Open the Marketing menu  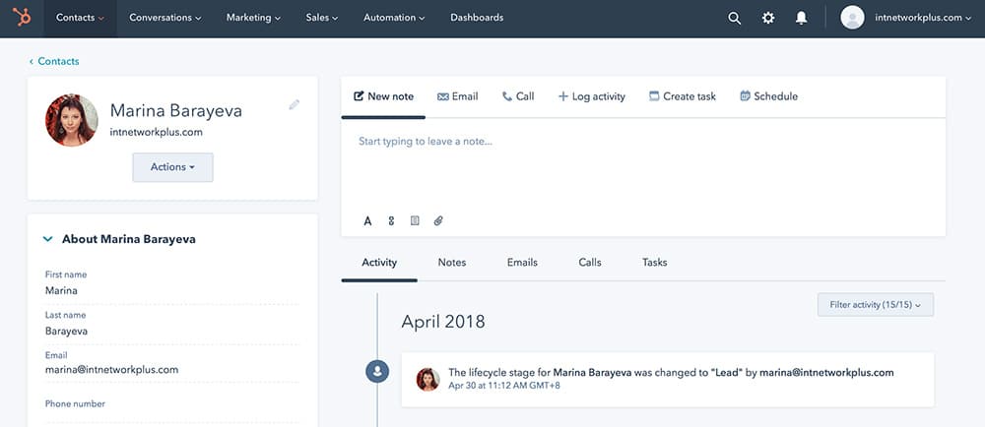pyautogui.click(x=253, y=18)
